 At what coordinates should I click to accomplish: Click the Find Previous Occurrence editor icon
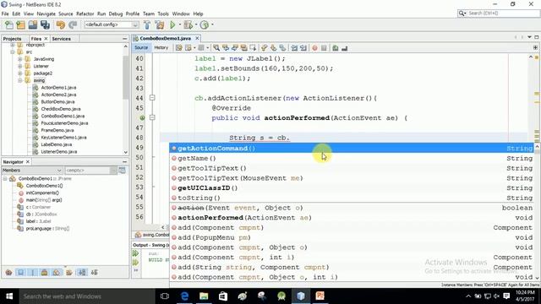(226, 48)
